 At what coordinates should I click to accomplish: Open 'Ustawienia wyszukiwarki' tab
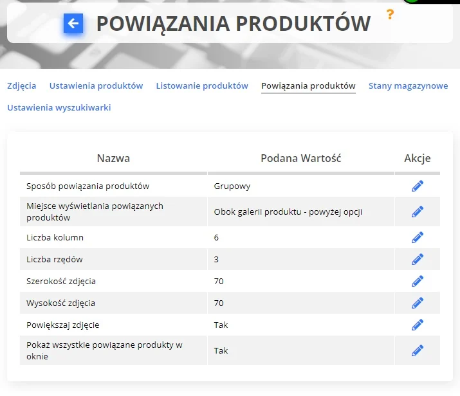pos(59,107)
